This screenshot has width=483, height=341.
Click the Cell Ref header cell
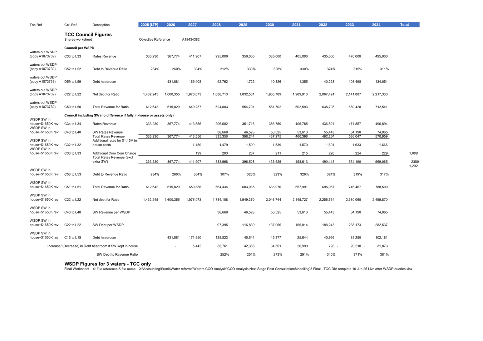click(x=70, y=25)
